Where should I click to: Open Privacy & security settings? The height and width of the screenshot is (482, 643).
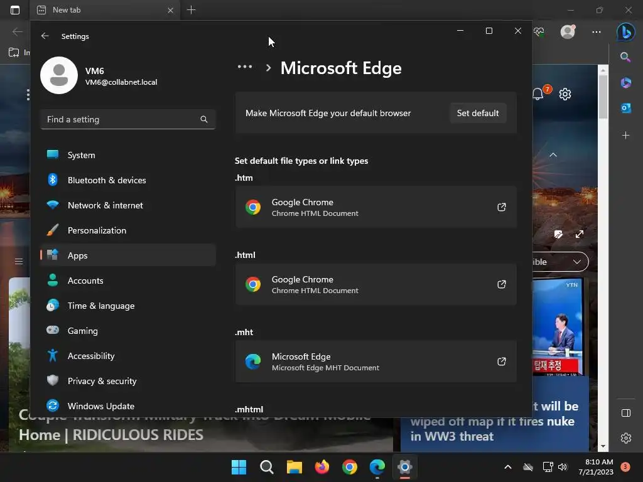(128, 381)
